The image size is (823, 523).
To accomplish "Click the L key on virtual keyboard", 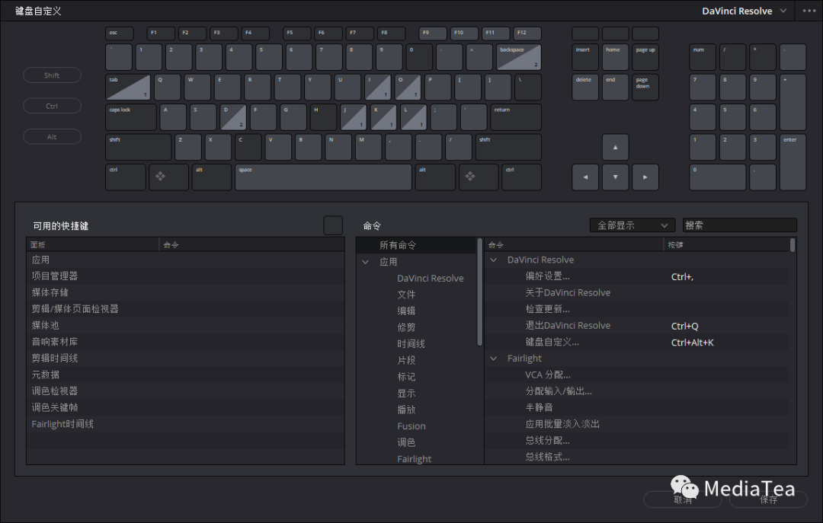I will point(414,117).
